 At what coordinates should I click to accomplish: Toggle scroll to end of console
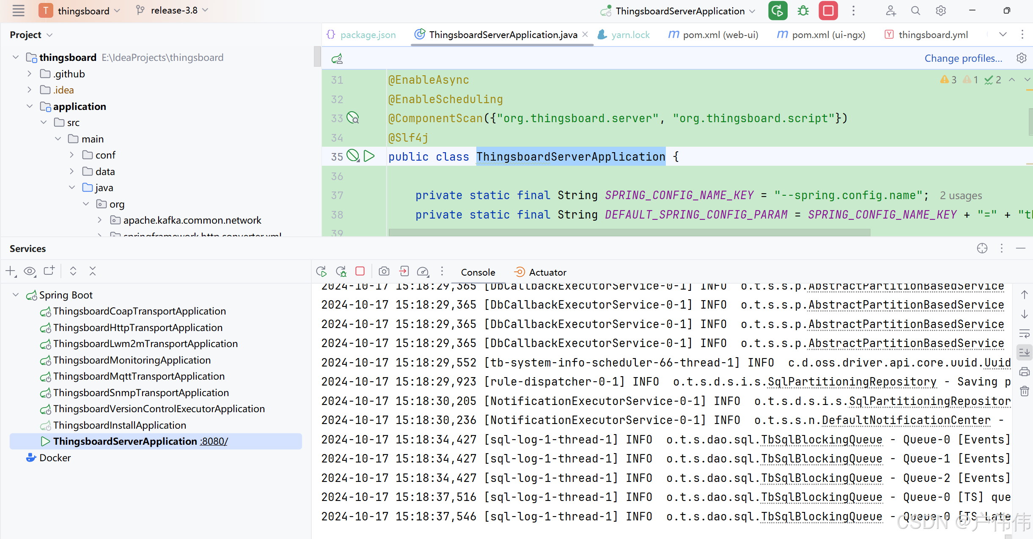click(1024, 352)
